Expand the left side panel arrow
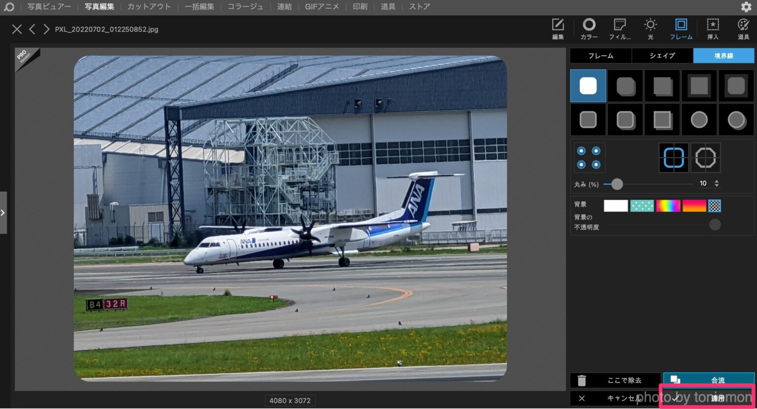The height and width of the screenshot is (409, 757). tap(3, 212)
